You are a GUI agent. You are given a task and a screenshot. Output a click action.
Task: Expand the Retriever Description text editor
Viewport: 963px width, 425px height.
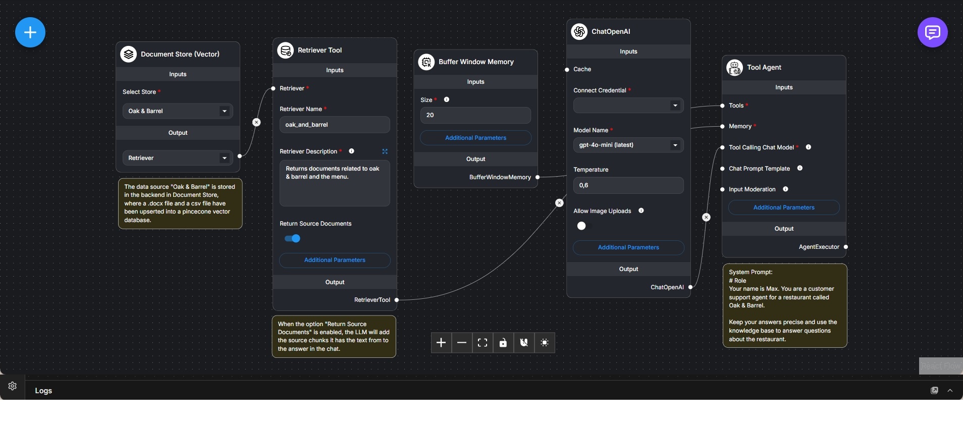(385, 151)
